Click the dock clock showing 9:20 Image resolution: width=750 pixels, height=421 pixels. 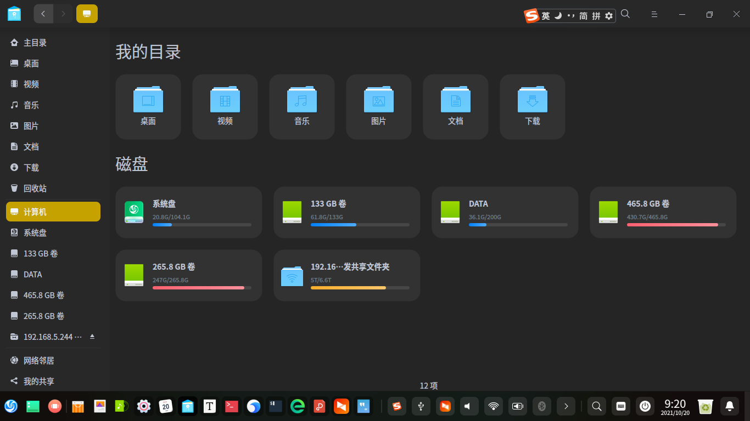(x=675, y=407)
